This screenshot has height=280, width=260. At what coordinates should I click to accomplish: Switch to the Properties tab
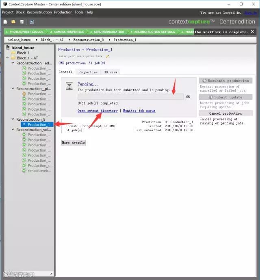[88, 72]
